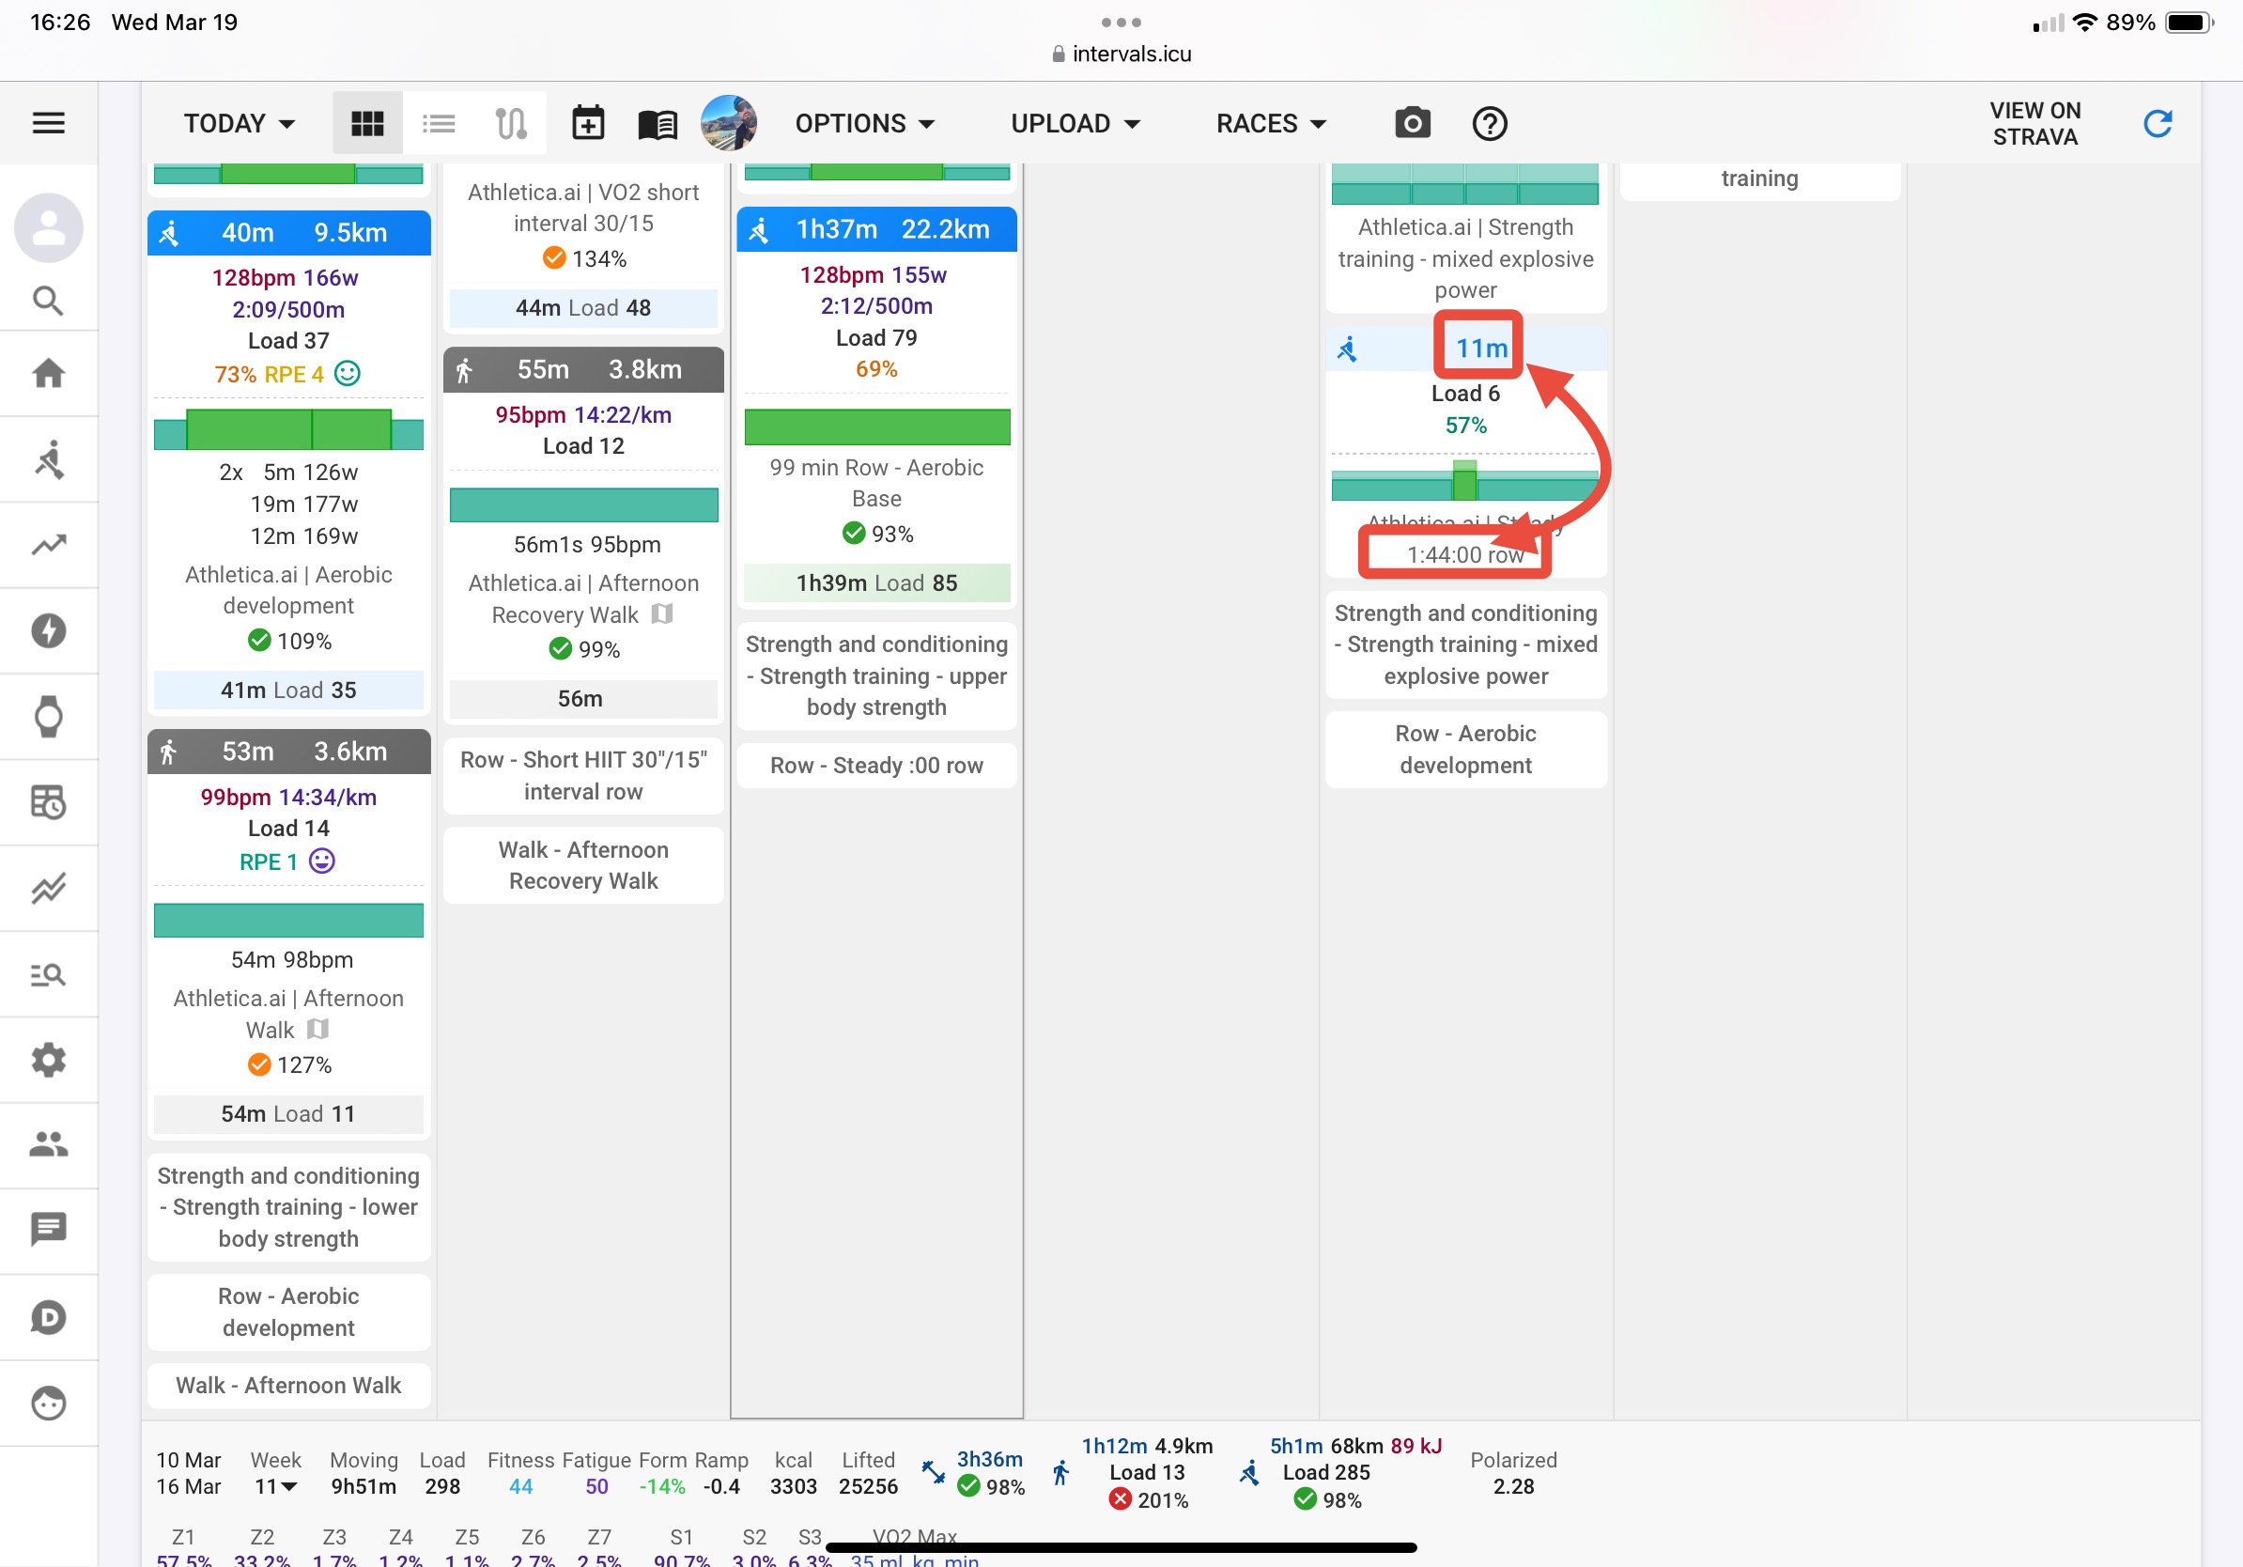Viewport: 2243px width, 1567px height.
Task: Click the camera screenshot icon
Action: tap(1412, 123)
